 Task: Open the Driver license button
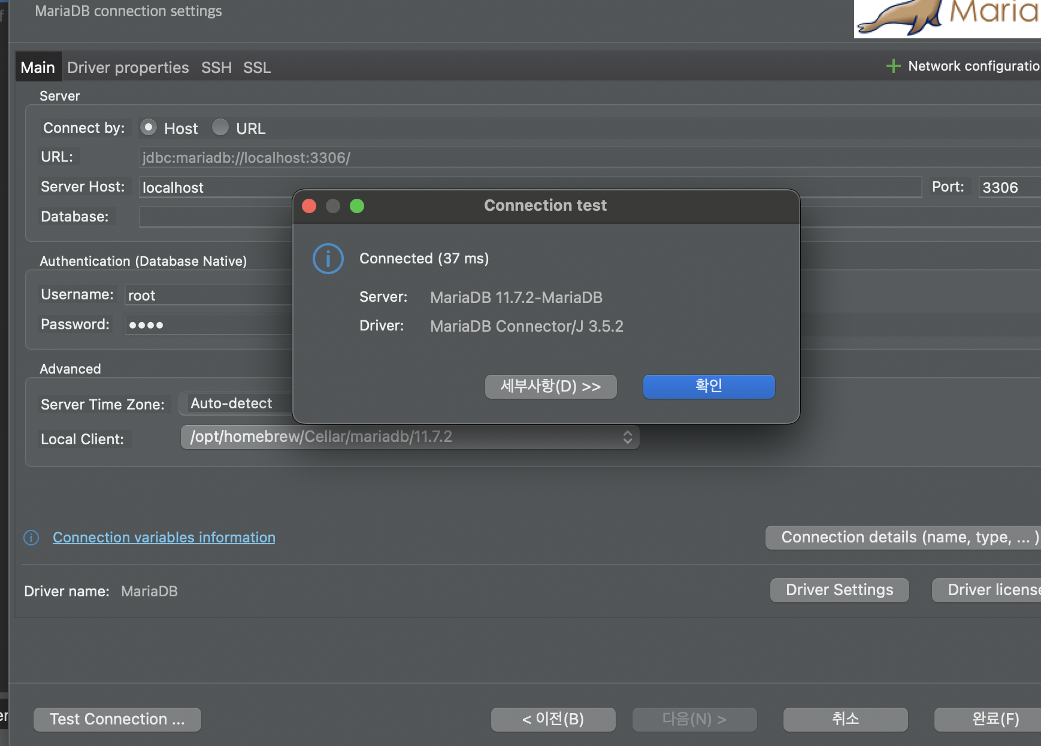[986, 590]
